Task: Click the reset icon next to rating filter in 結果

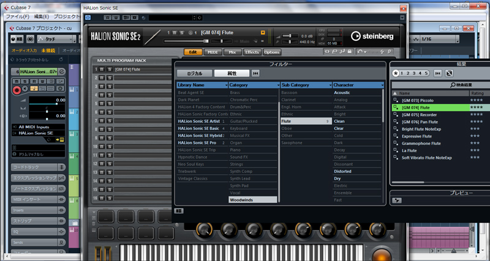Action: [438, 73]
